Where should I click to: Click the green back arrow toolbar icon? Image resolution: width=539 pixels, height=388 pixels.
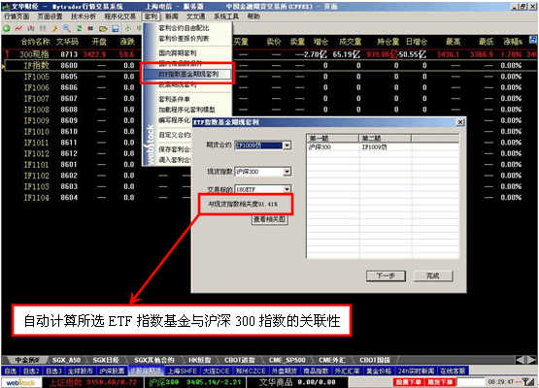pyautogui.click(x=6, y=28)
